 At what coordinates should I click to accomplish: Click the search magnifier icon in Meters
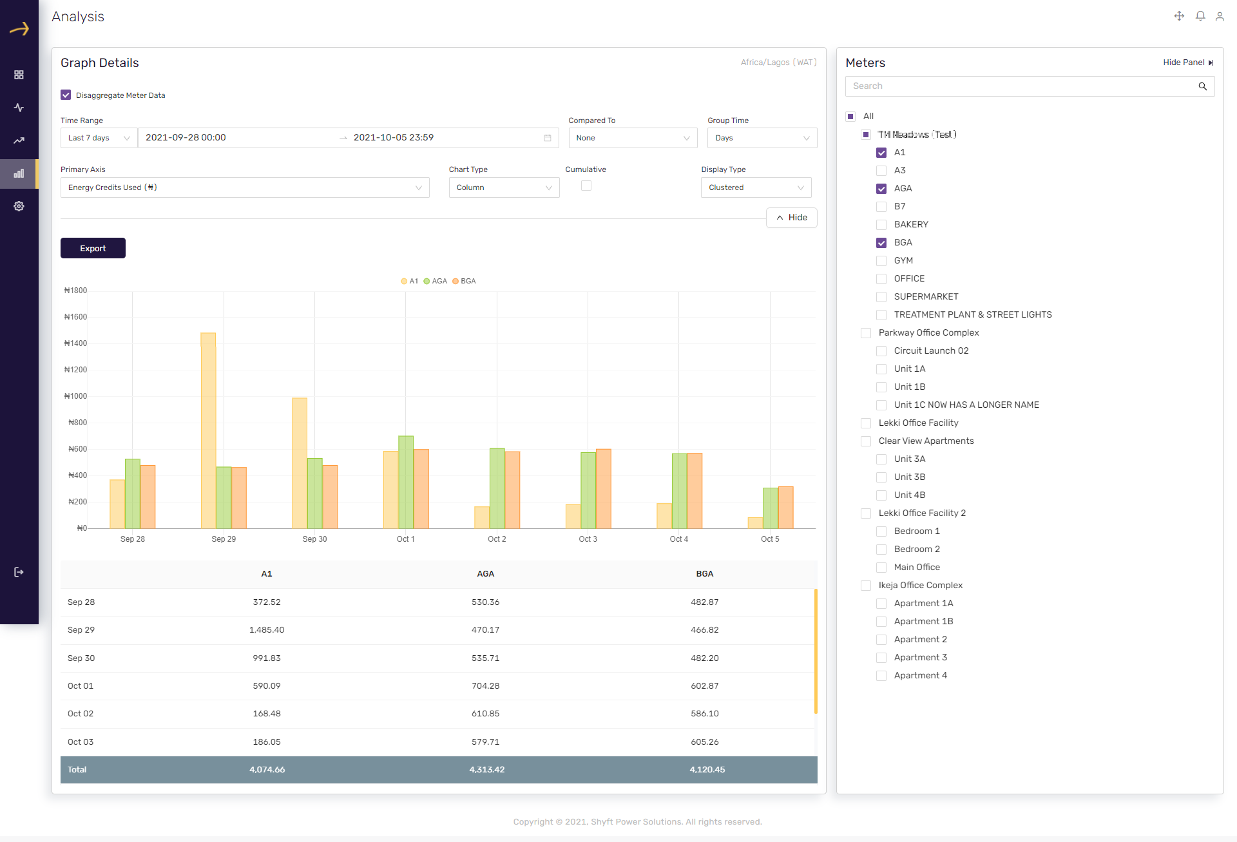click(x=1202, y=86)
